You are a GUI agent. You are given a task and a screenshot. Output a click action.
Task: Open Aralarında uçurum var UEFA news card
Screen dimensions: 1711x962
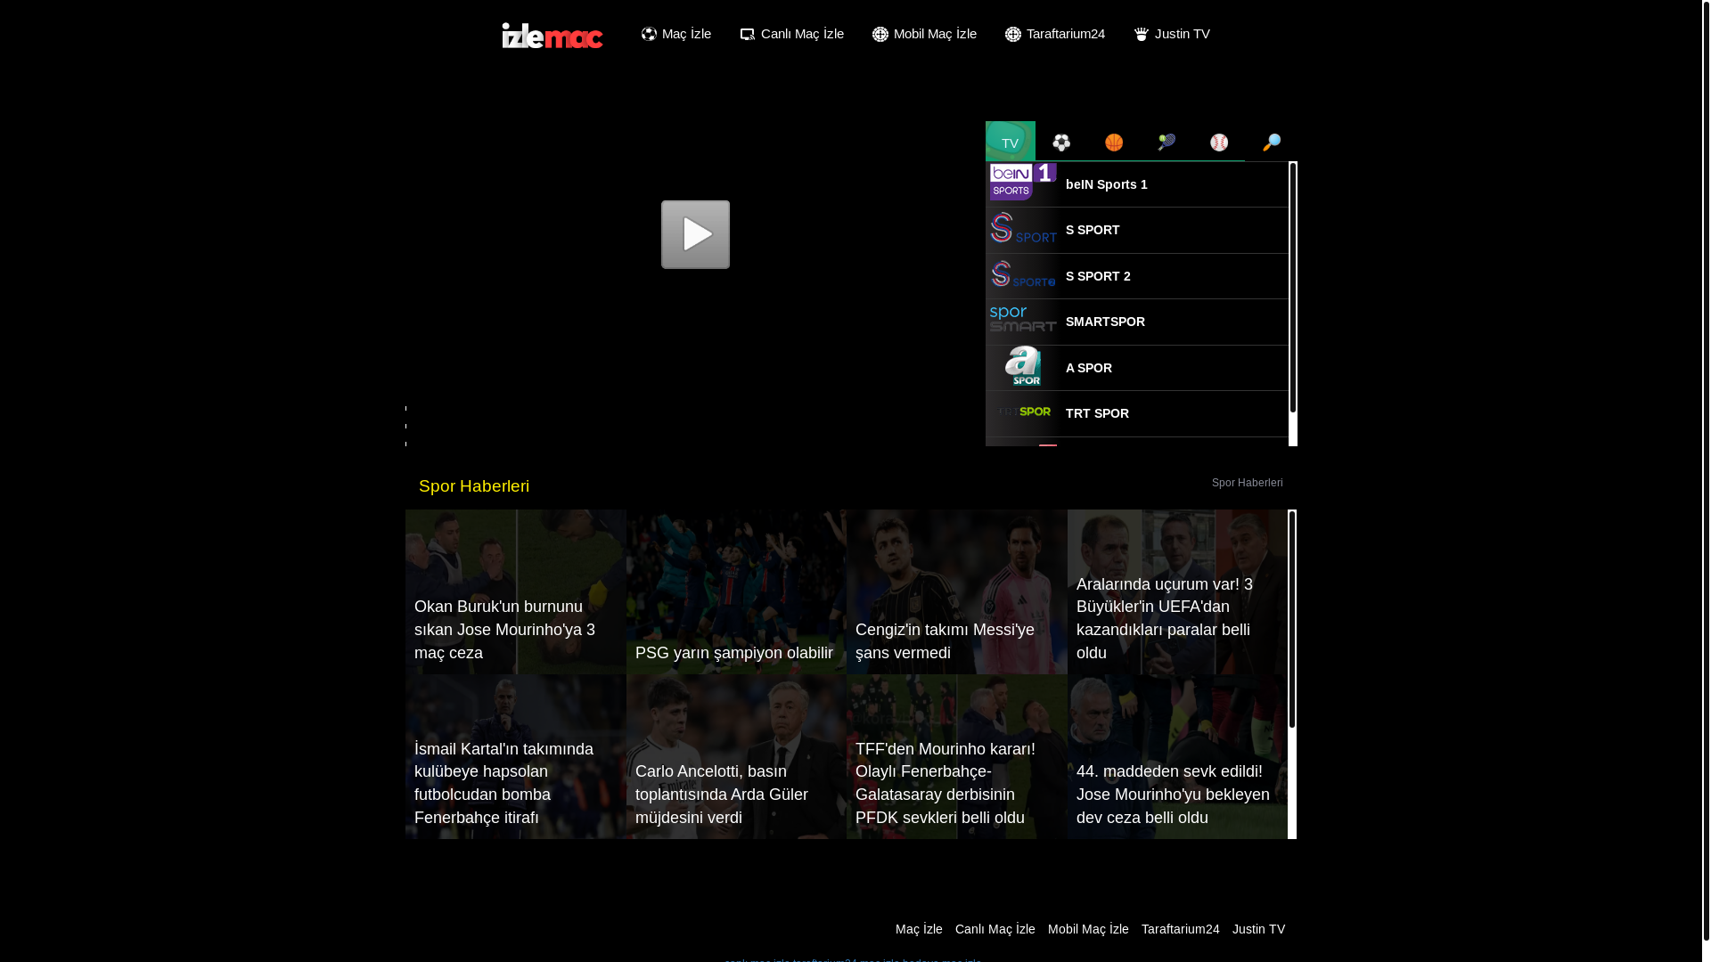point(1177,591)
